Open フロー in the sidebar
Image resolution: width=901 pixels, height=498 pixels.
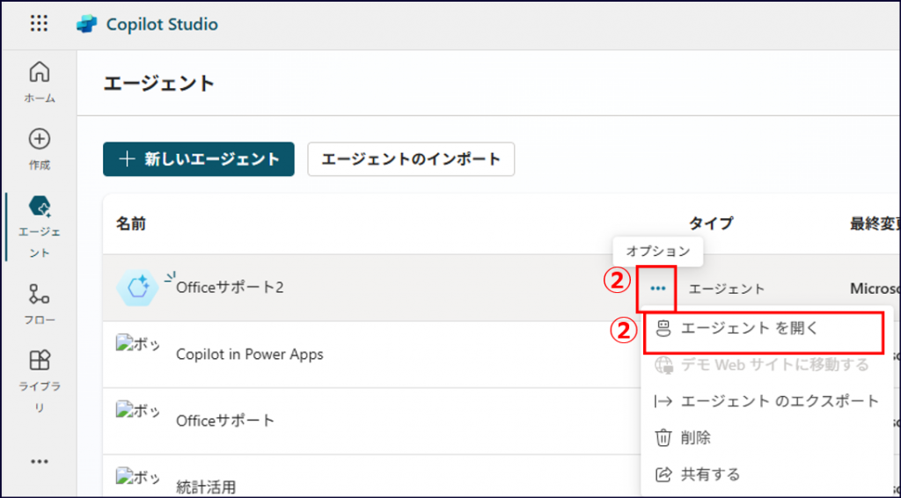click(39, 304)
